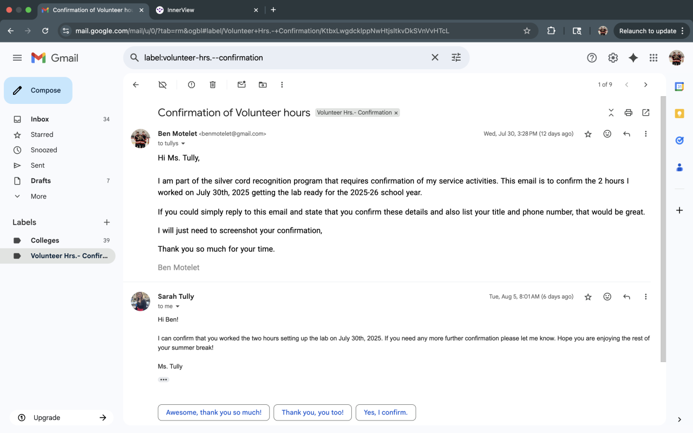693x433 pixels.
Task: Choose 'Awesome, thank you so much!' reply
Action: coord(214,412)
